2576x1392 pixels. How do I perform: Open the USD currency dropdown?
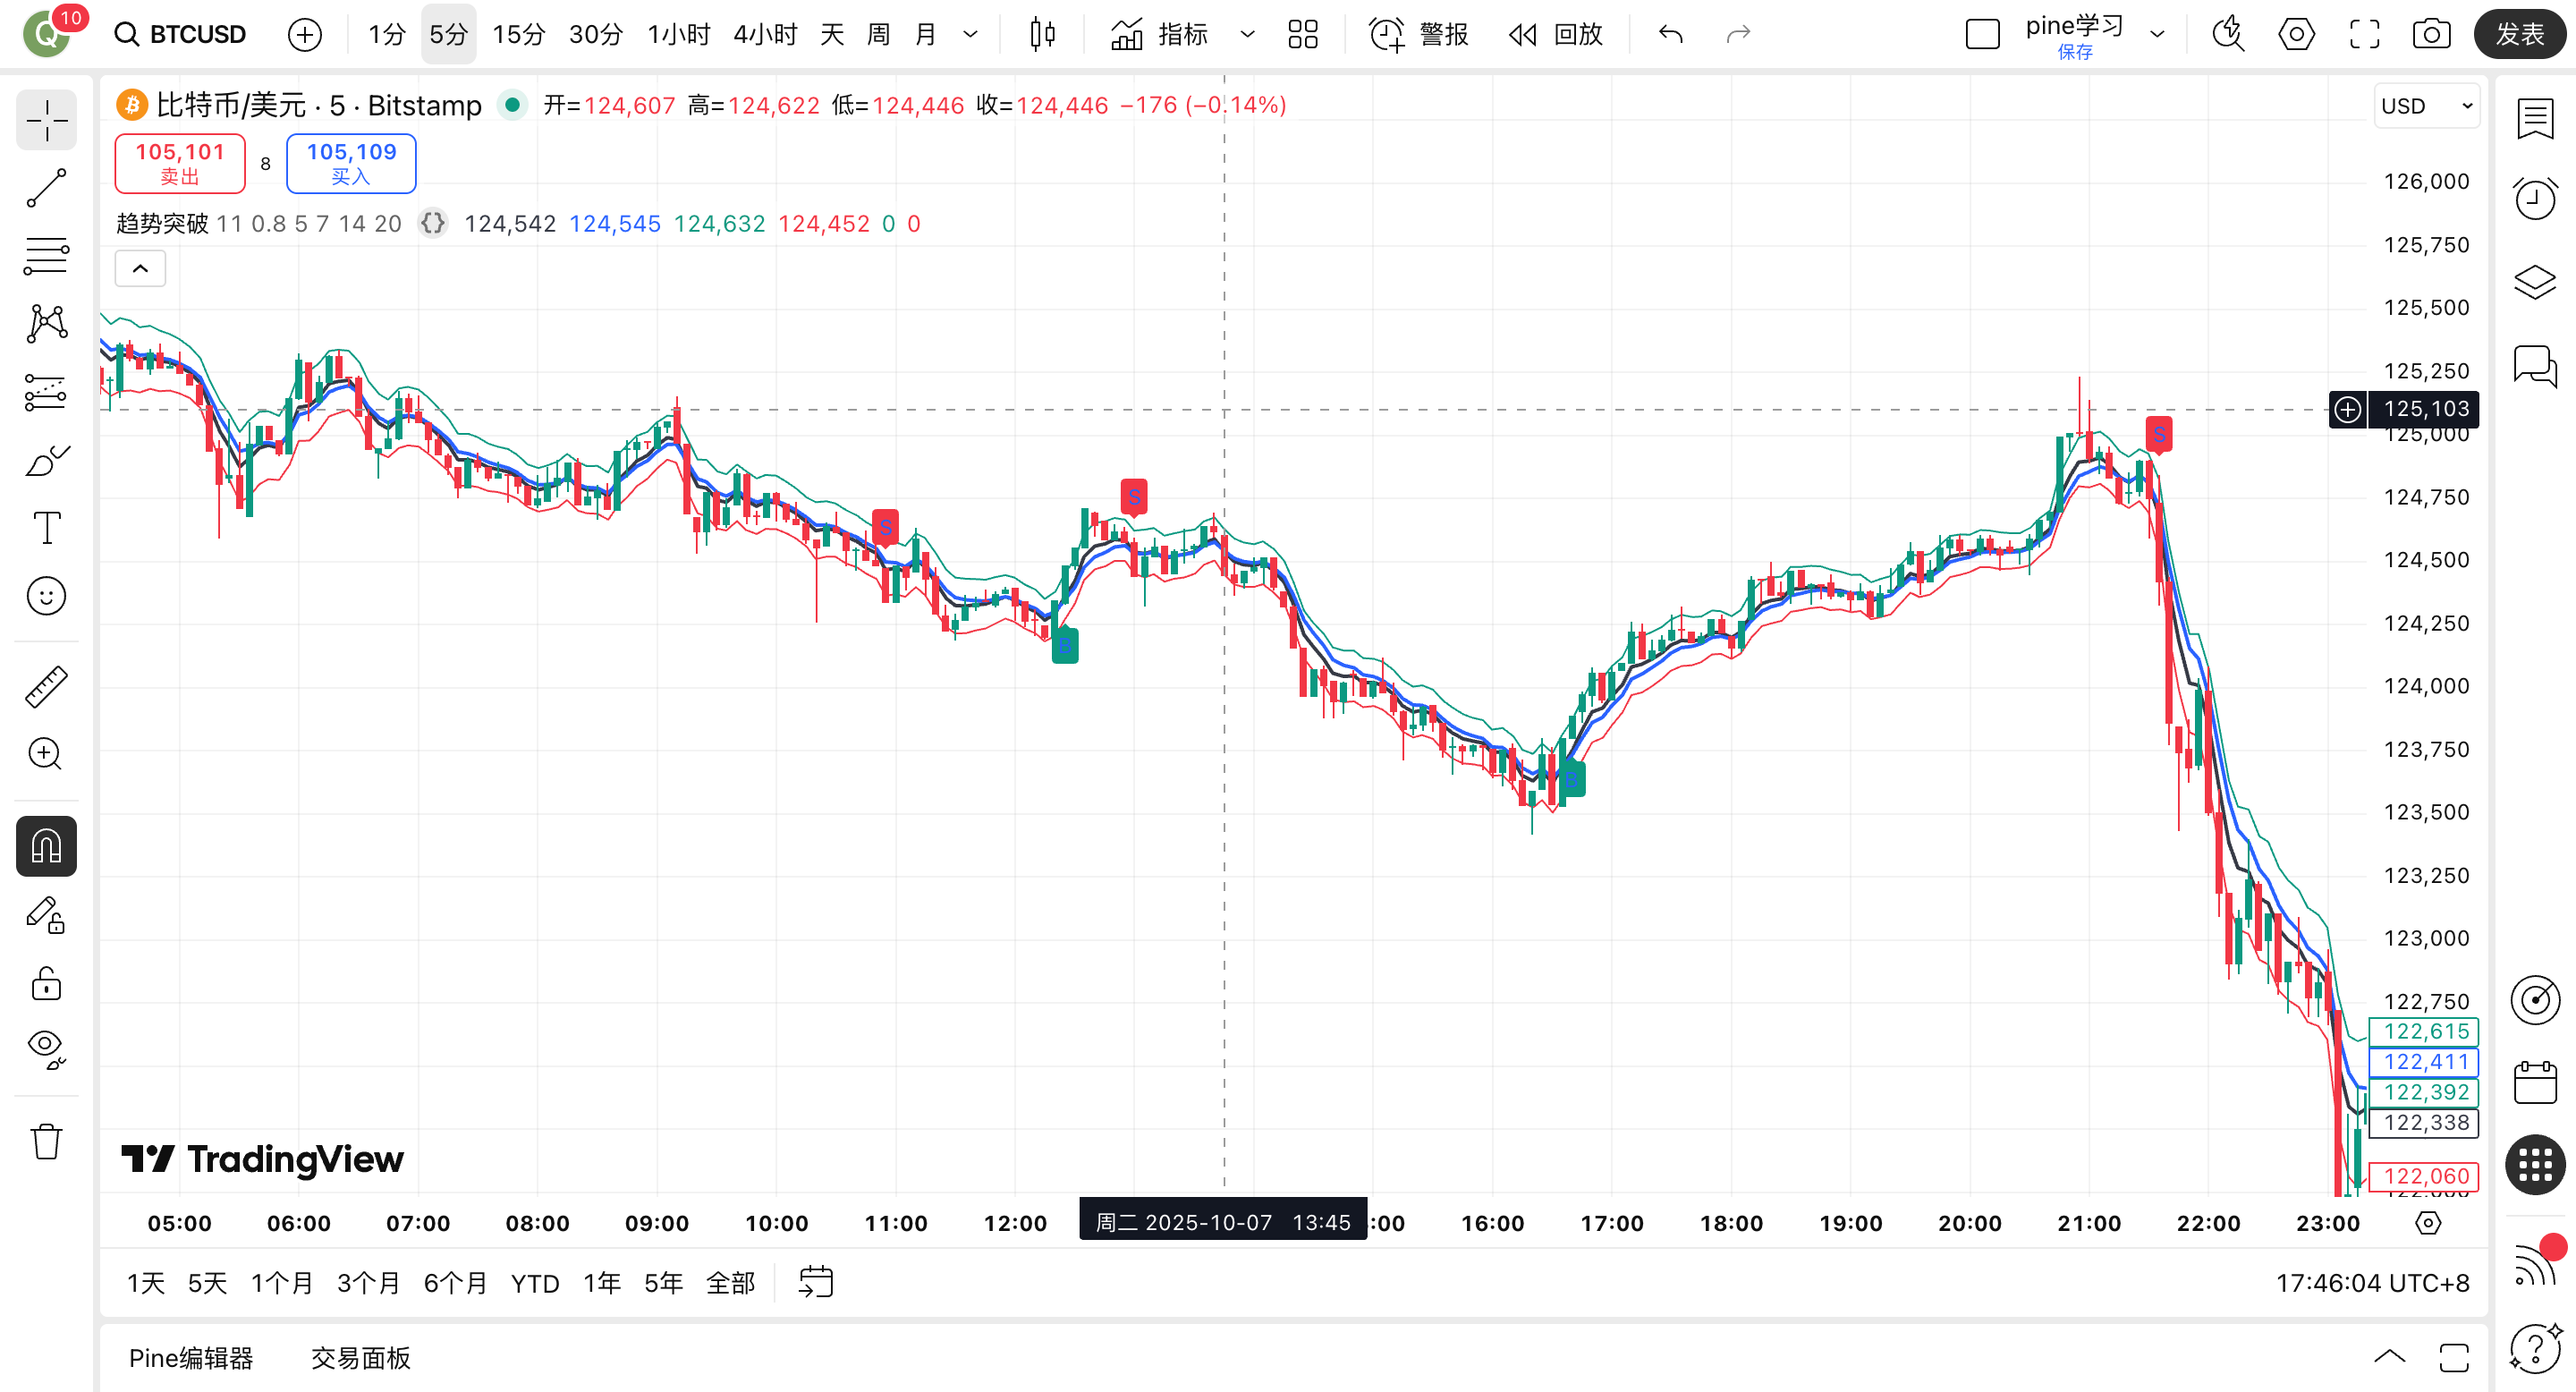2427,106
